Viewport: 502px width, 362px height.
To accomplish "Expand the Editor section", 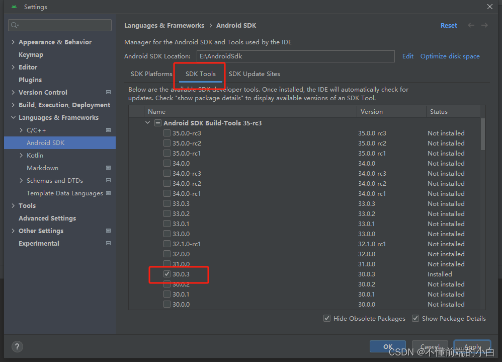I will pyautogui.click(x=13, y=67).
